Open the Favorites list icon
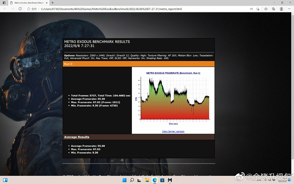 266,9
